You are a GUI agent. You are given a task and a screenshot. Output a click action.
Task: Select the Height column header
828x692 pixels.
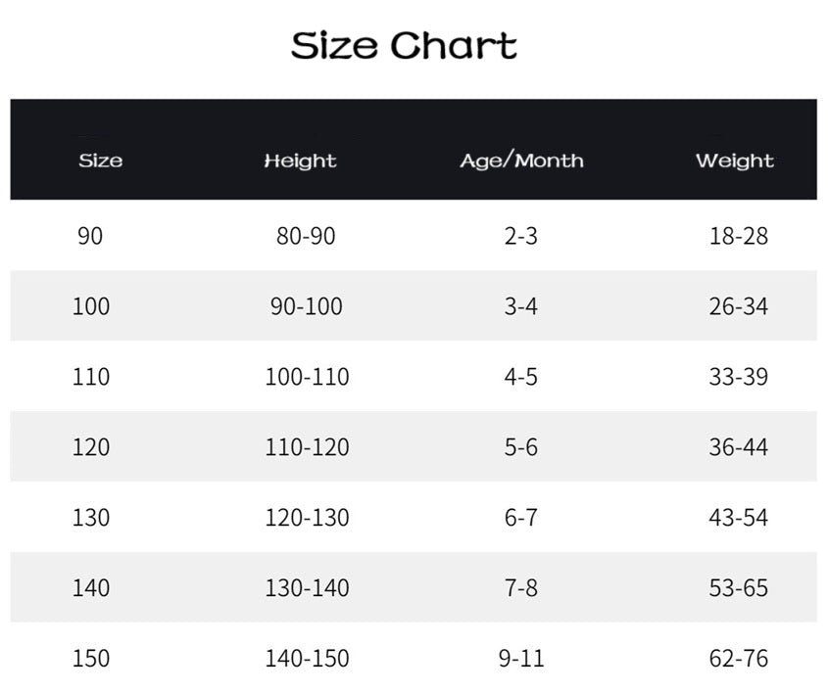pyautogui.click(x=300, y=161)
